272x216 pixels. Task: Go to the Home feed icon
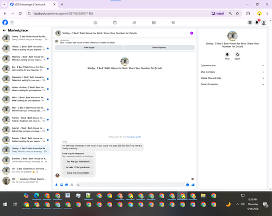(95, 23)
